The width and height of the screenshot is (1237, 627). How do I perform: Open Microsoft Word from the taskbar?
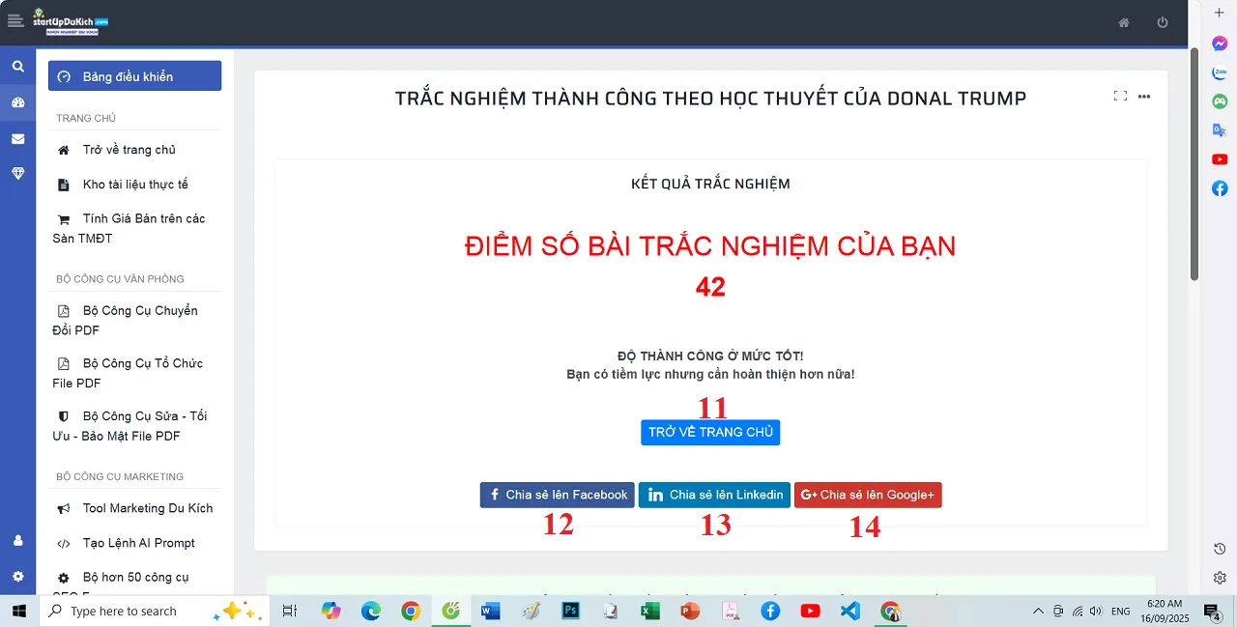point(491,611)
